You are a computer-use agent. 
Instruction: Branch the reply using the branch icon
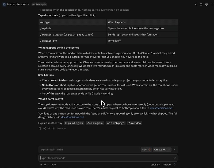tap(44, 128)
